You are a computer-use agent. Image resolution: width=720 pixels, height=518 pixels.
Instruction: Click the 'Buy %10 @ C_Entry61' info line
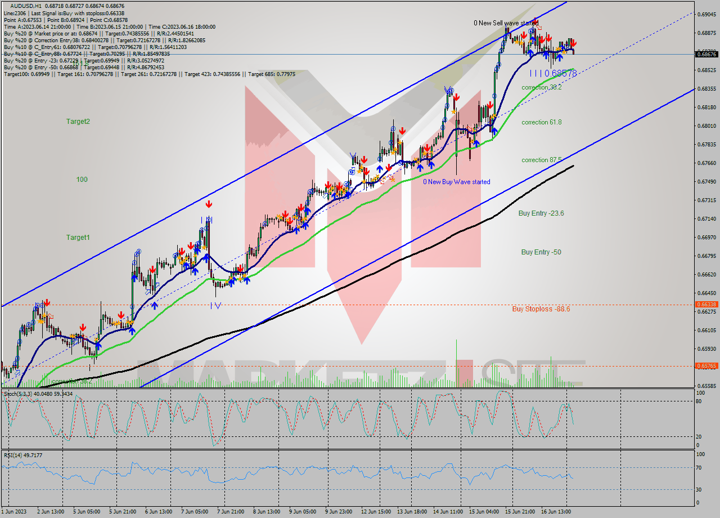pos(94,47)
